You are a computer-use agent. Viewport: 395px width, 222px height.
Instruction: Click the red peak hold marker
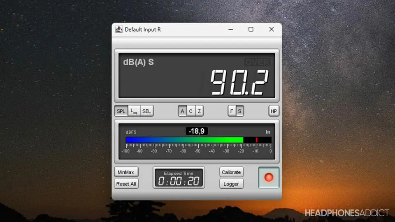tap(257, 140)
